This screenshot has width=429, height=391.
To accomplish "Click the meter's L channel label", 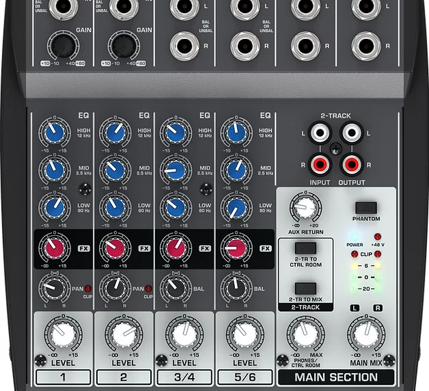I will (355, 308).
